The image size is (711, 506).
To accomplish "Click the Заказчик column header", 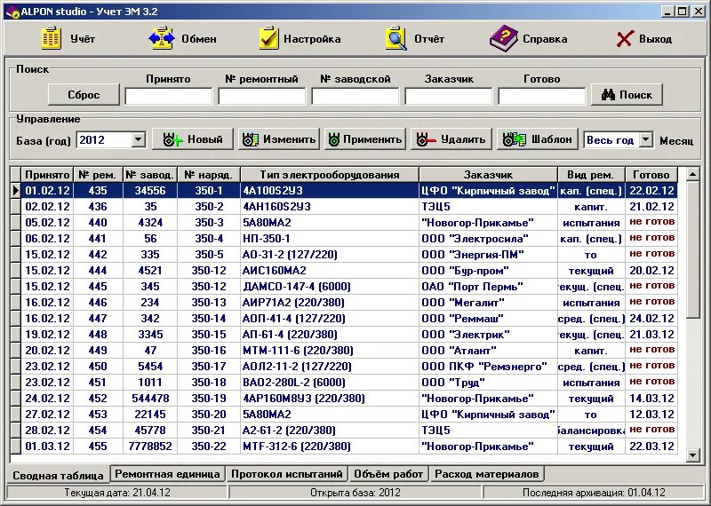I will [488, 174].
